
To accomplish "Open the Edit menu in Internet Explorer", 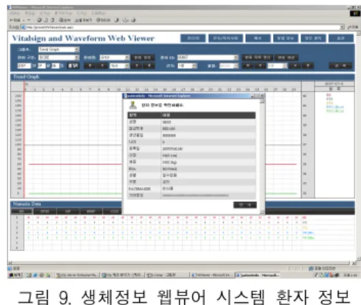I will [x=30, y=13].
